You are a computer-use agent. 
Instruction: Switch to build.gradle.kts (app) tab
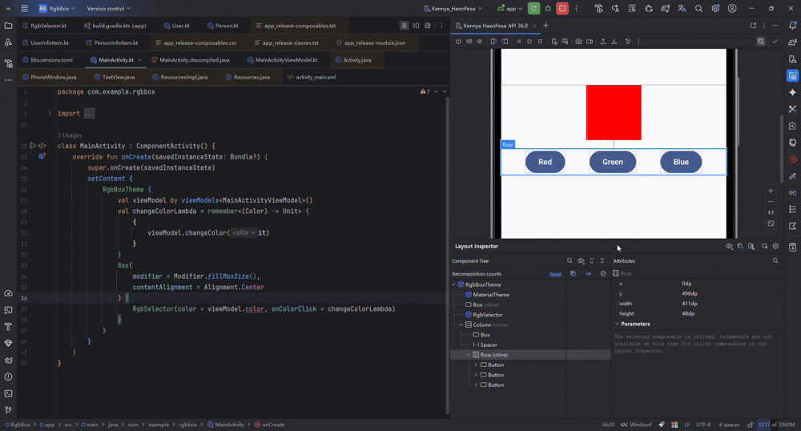click(x=115, y=26)
